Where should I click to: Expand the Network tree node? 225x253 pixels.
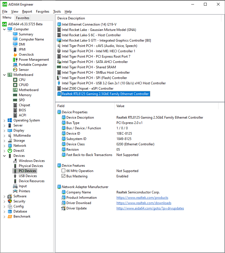pos(4,146)
